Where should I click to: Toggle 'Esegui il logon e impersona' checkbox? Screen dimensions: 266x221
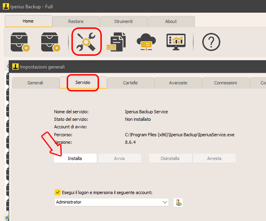[57, 192]
